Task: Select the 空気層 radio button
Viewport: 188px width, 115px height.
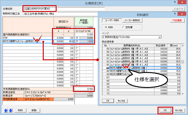Action: coord(123,27)
